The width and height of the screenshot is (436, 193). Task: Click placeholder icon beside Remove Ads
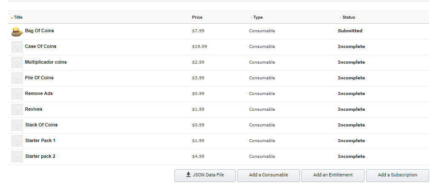click(x=17, y=94)
